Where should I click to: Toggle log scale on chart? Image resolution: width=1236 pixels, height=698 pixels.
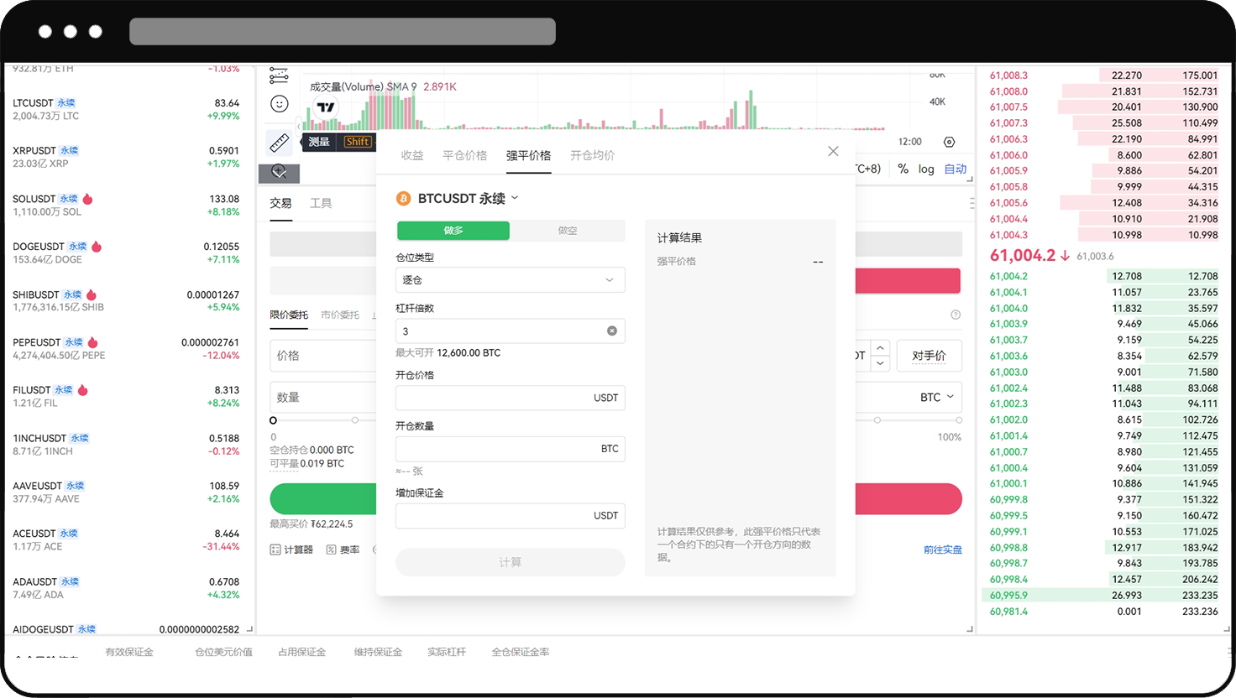tap(926, 169)
